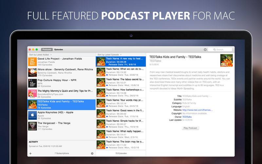This screenshot has height=164, width=262.
Task: Select episode 'How barbershops c…'
Action: pyautogui.click(x=121, y=92)
